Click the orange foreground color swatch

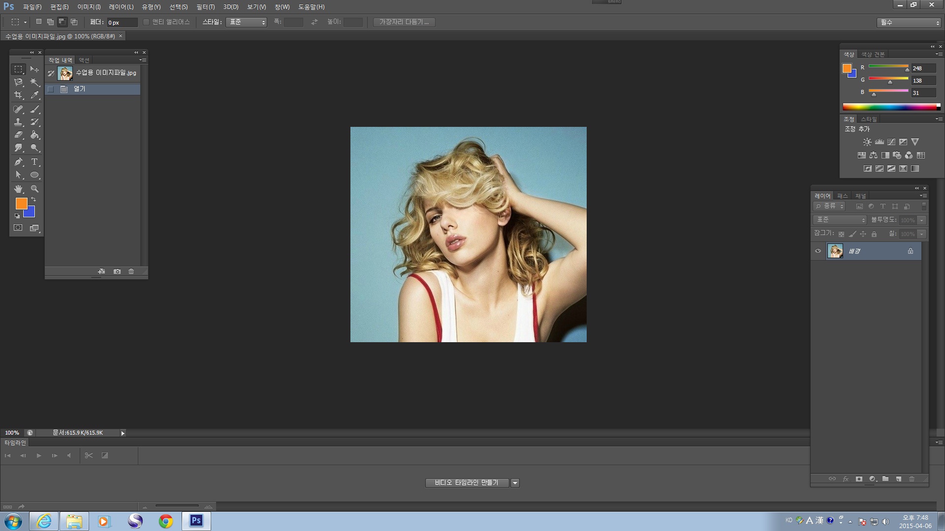(21, 203)
